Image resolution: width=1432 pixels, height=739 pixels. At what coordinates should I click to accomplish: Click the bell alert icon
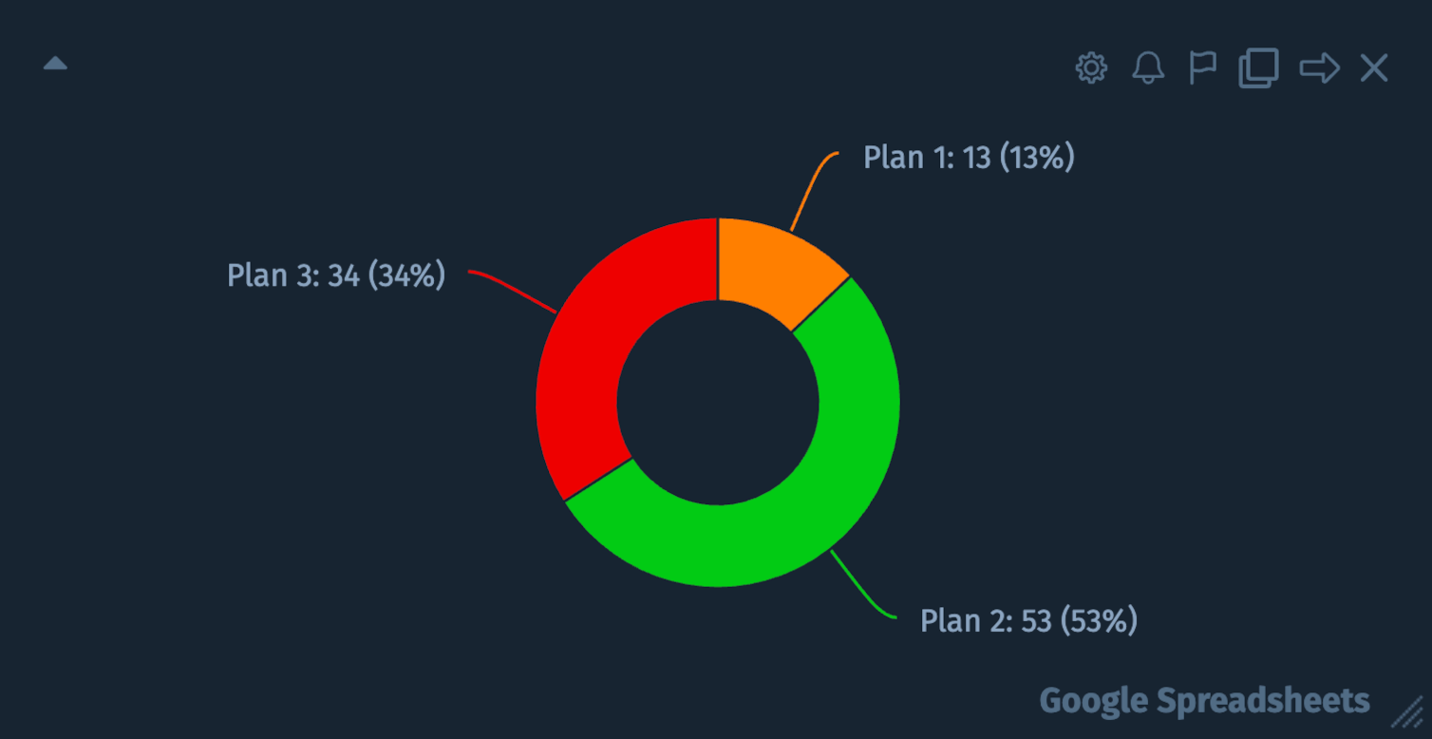(x=1148, y=68)
